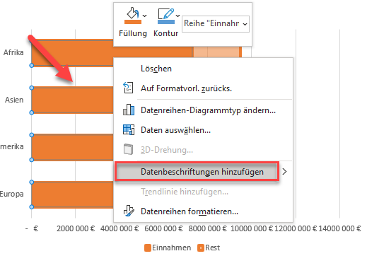This screenshot has height=256, width=367.
Task: Click the change chart type icon
Action: point(129,110)
